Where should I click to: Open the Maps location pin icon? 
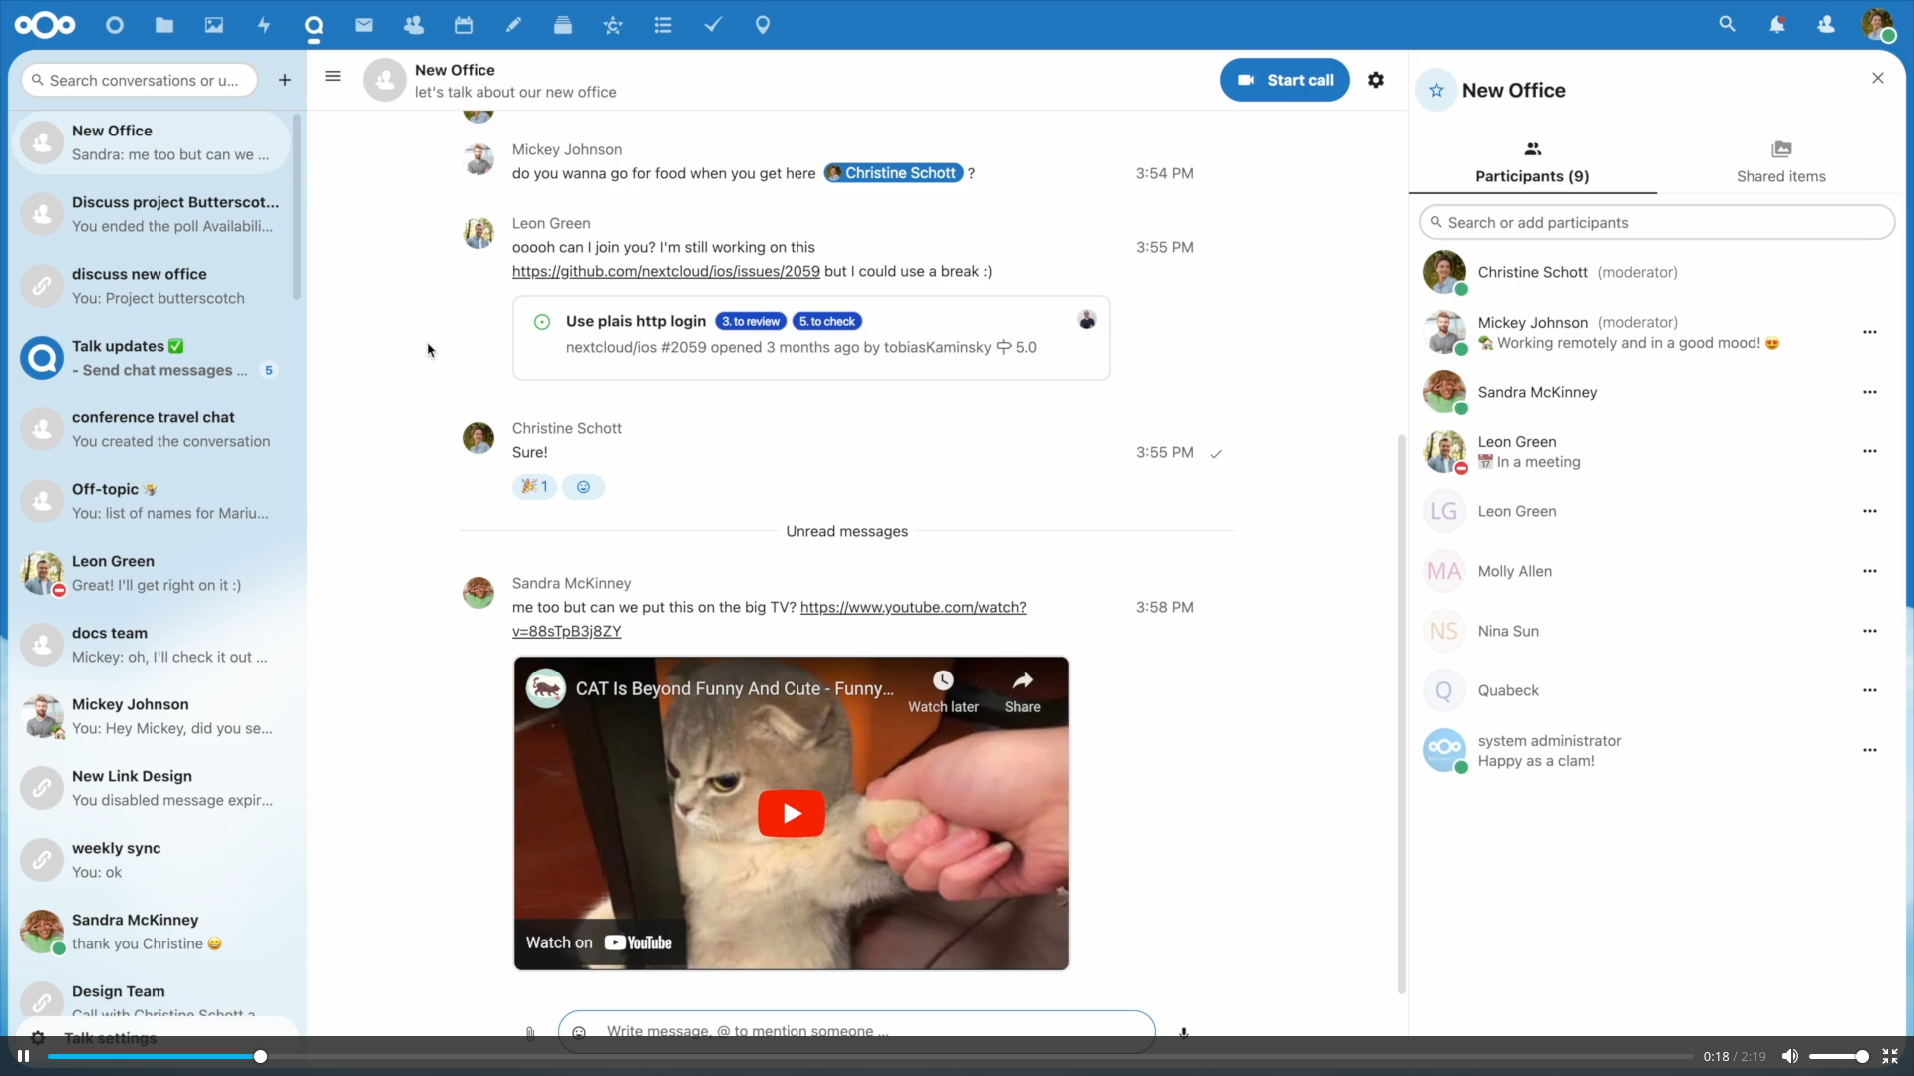click(x=763, y=25)
